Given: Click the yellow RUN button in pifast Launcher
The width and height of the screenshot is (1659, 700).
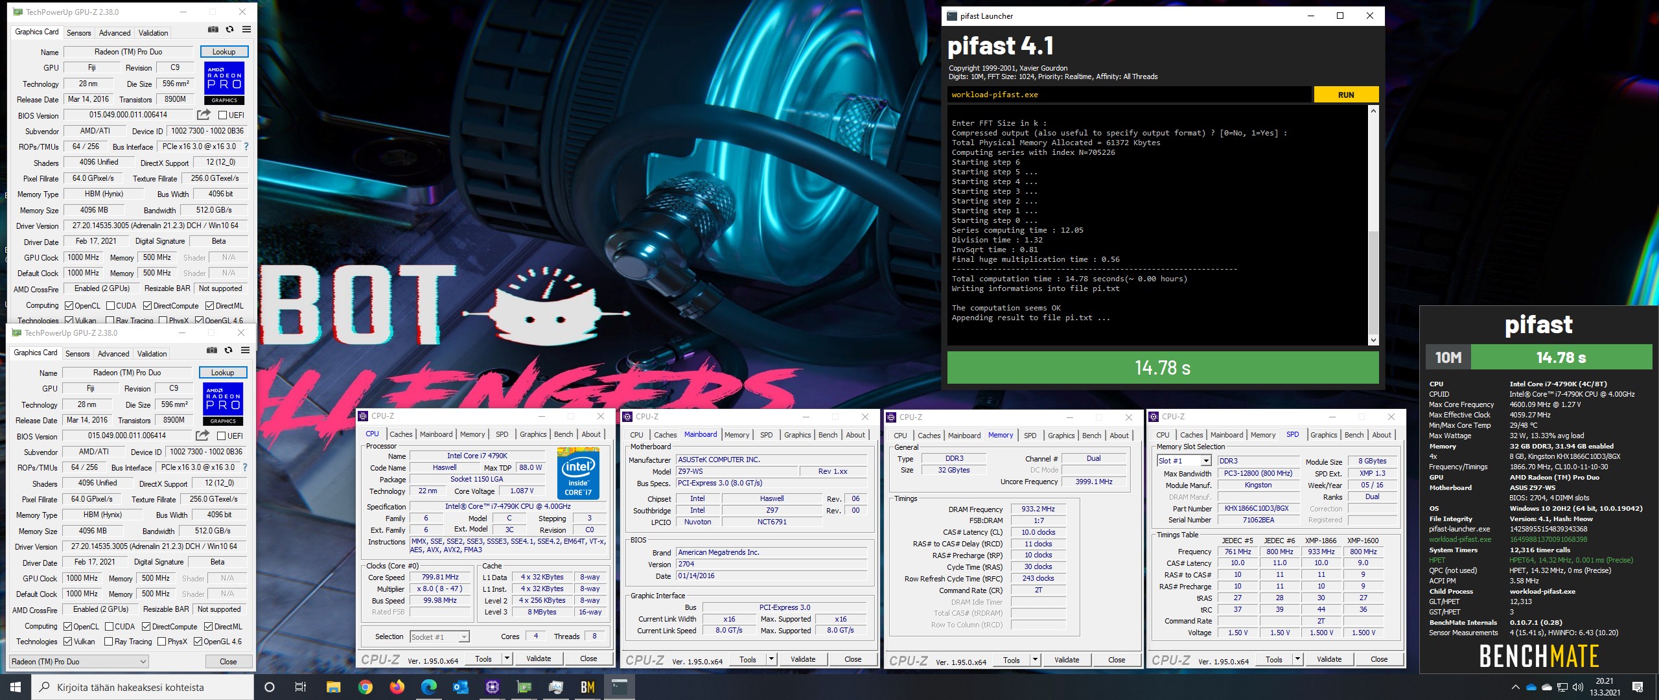Looking at the screenshot, I should [x=1346, y=95].
